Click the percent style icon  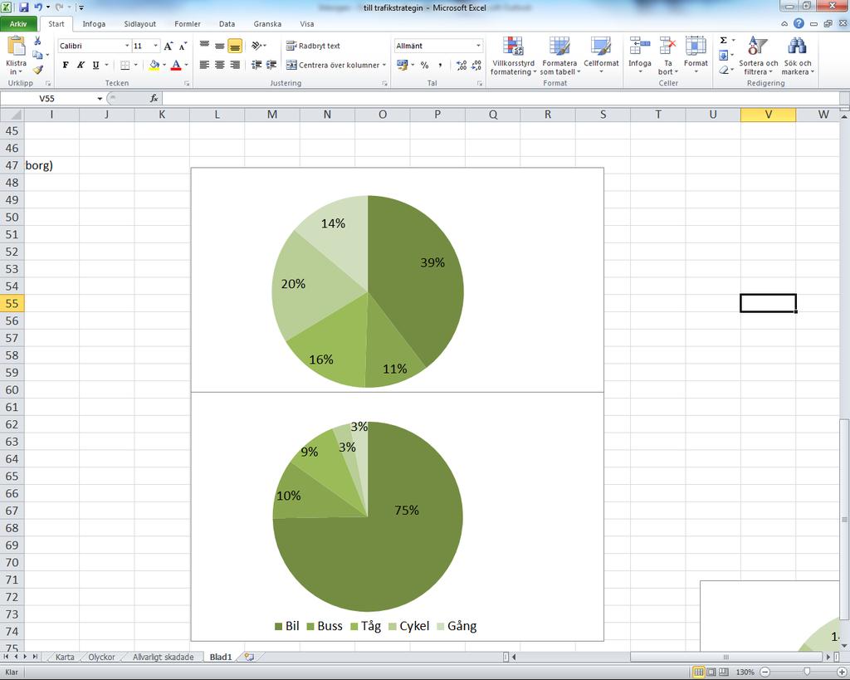tap(424, 65)
